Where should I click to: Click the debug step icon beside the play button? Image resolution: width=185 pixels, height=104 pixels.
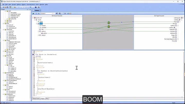click(x=36, y=14)
